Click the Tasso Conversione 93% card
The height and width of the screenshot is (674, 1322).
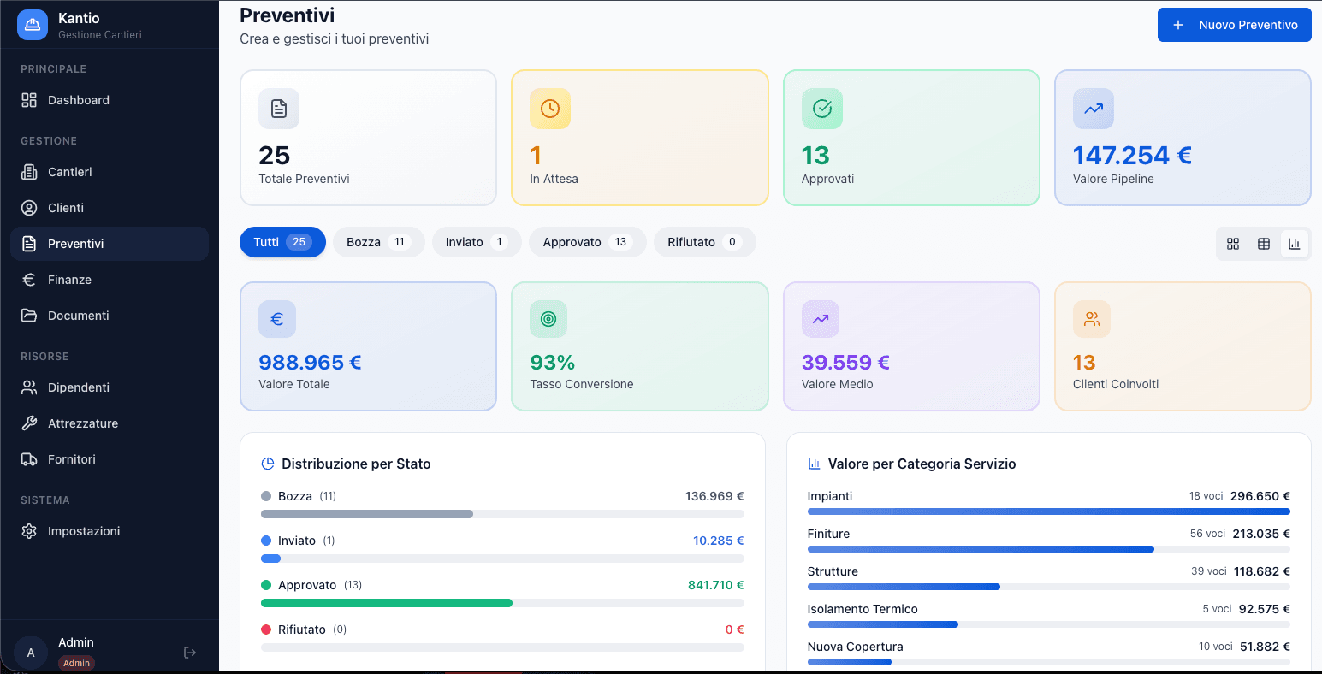[x=640, y=346]
